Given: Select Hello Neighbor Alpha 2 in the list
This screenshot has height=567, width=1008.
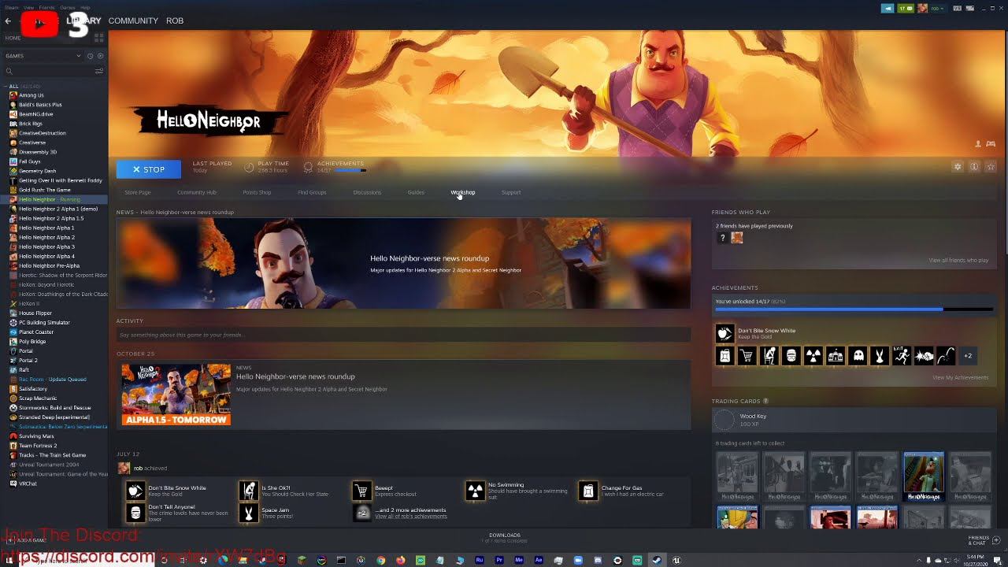Looking at the screenshot, I should (x=46, y=237).
